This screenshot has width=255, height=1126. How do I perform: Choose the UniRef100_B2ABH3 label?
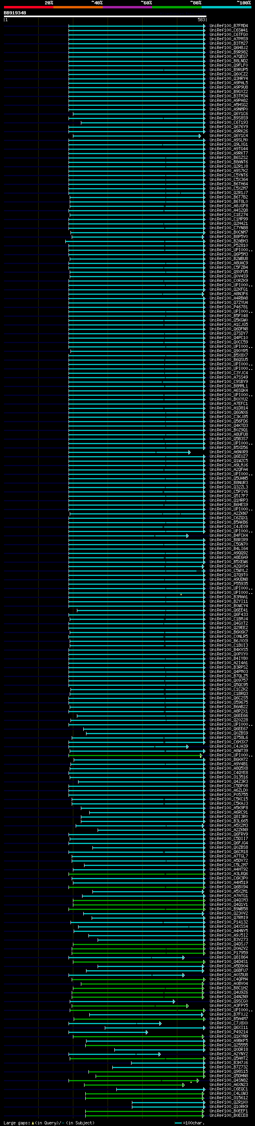(x=229, y=241)
